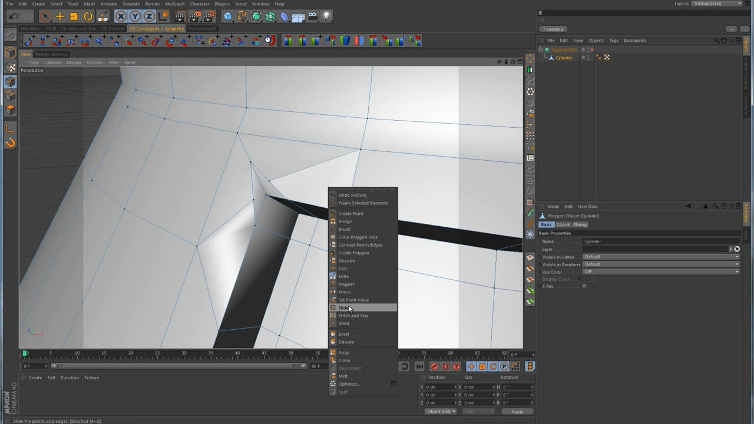Toggle the X-axis lock button
Image resolution: width=754 pixels, height=424 pixels.
click(x=121, y=16)
